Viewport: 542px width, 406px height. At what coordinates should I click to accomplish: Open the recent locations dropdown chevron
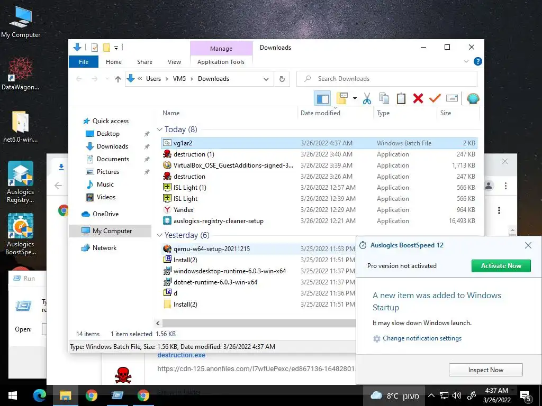pos(107,79)
